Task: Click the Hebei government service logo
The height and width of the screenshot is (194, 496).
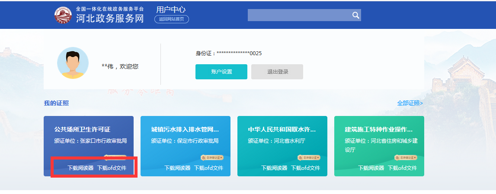Action: [64, 15]
